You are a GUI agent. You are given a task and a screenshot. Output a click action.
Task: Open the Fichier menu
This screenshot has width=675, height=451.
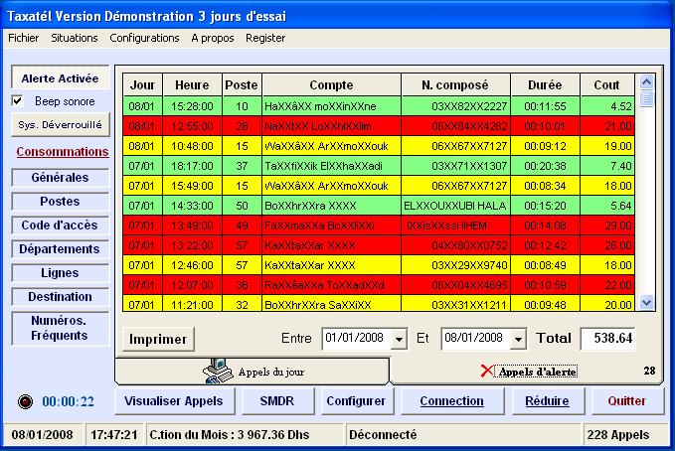[x=24, y=38]
